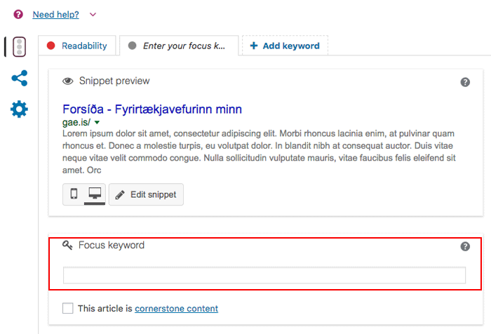Viewport: 491px width, 334px height.
Task: Click the eye icon beside Snippet preview
Action: point(68,81)
